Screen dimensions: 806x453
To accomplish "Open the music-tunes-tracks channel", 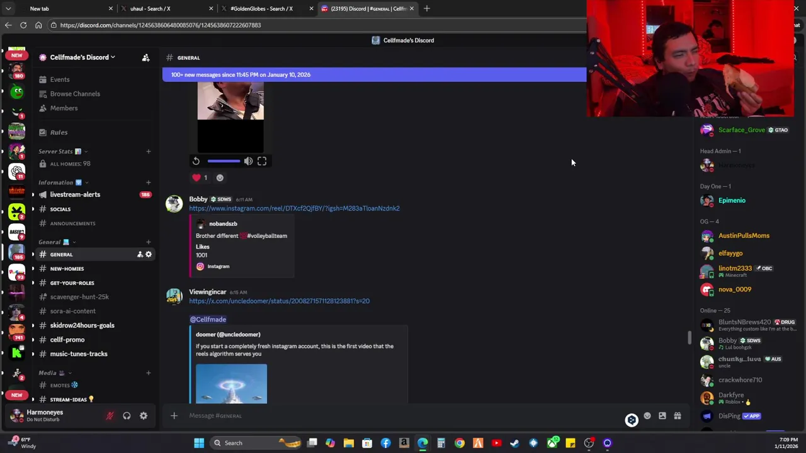I will click(79, 354).
